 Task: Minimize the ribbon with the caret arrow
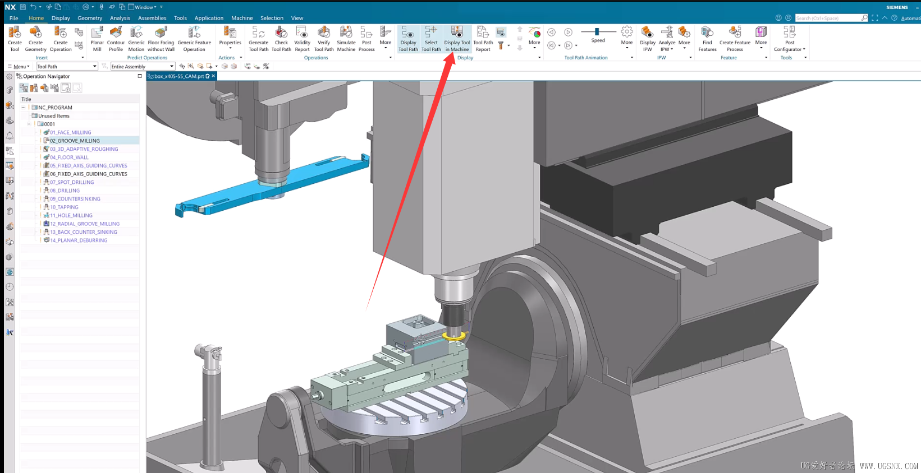pyautogui.click(x=885, y=18)
